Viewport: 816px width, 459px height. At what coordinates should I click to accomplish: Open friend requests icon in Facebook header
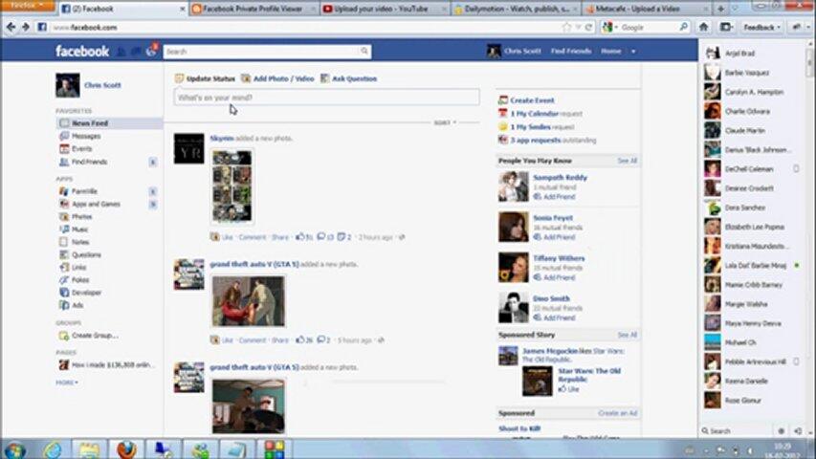121,52
